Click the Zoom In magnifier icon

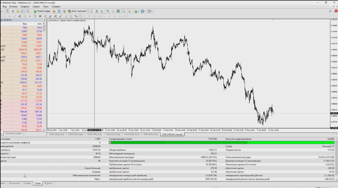108,11
